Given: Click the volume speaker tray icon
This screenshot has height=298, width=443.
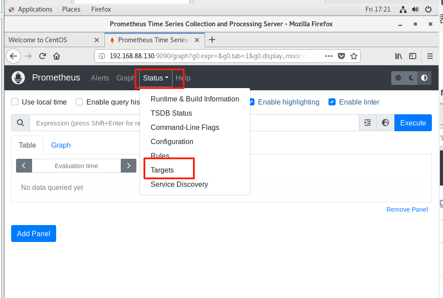Looking at the screenshot, I should point(415,9).
